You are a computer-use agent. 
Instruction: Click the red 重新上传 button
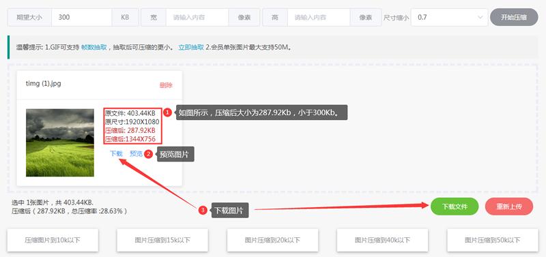(509, 207)
